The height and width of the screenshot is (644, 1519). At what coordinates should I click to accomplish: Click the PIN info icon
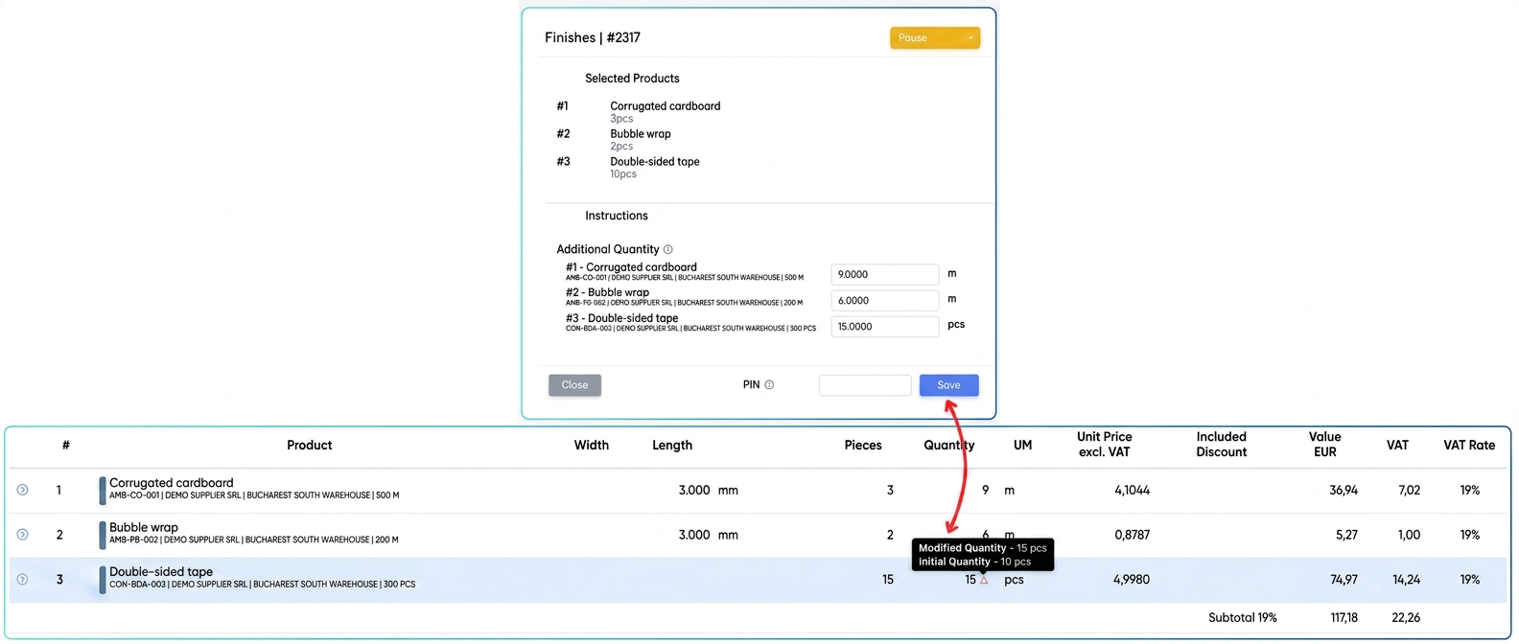769,385
